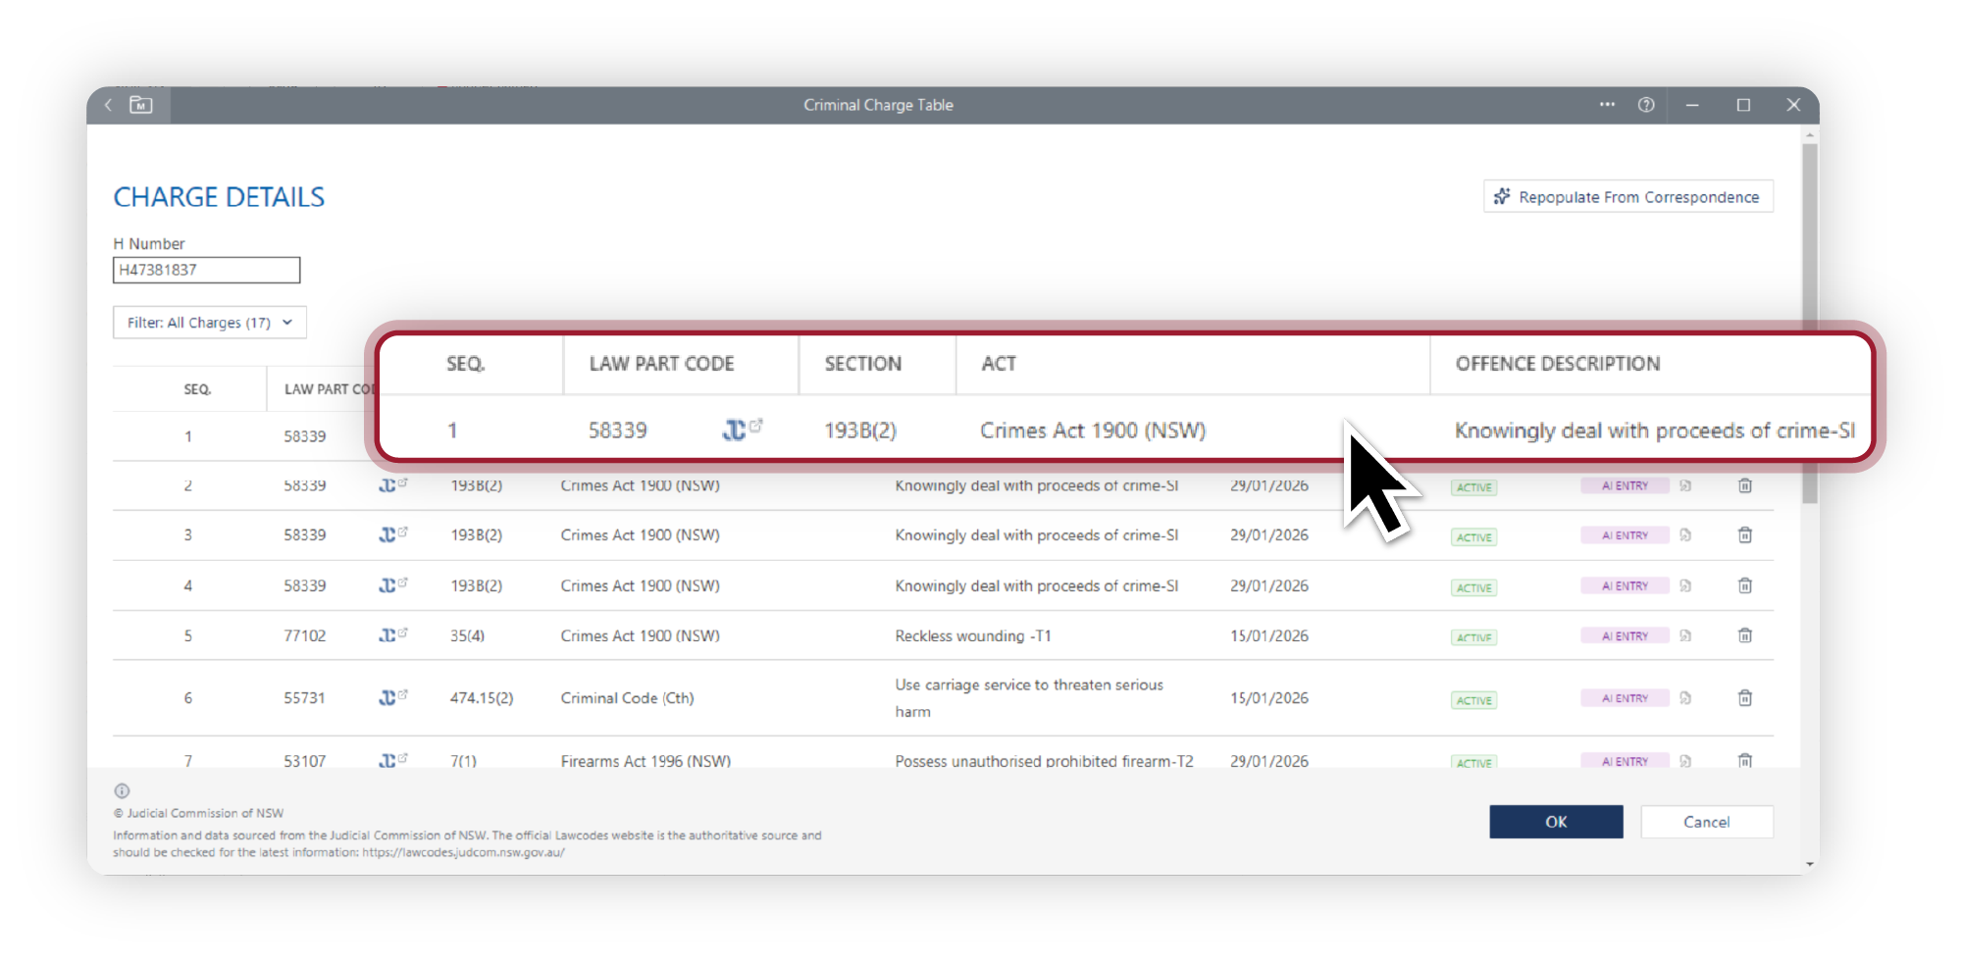1962x962 pixels.
Task: Click ACTIVE status badge on charge 4
Action: (x=1473, y=587)
